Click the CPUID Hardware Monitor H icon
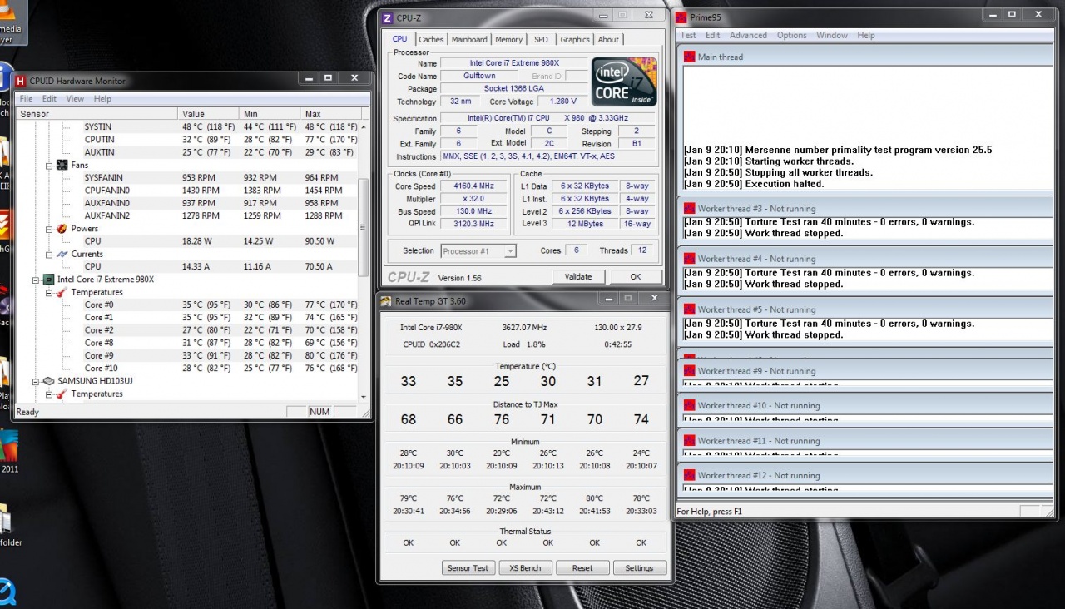The width and height of the screenshot is (1065, 609). [21, 81]
